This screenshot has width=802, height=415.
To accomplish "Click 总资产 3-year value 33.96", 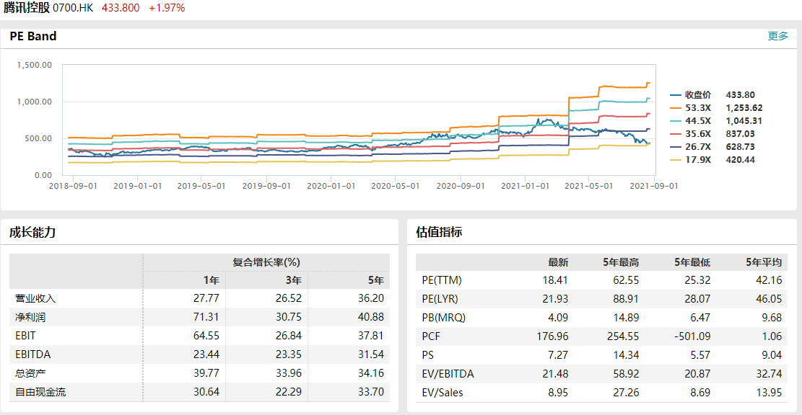I will point(289,374).
